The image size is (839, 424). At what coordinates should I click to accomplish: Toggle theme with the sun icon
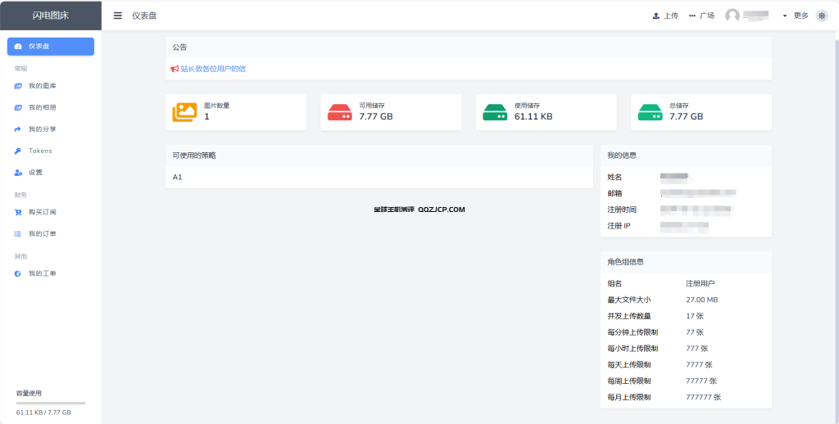pyautogui.click(x=821, y=16)
